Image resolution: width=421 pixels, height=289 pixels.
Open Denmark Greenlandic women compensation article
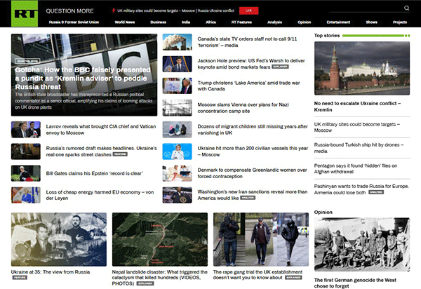(x=252, y=173)
